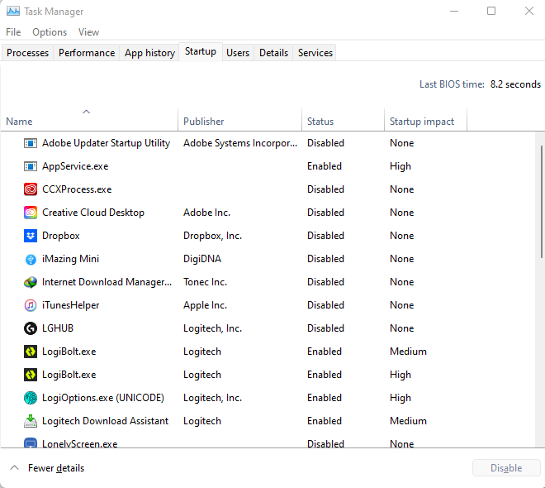
Task: Click the Medium impact for Logitech Download Assistant
Action: coord(408,421)
